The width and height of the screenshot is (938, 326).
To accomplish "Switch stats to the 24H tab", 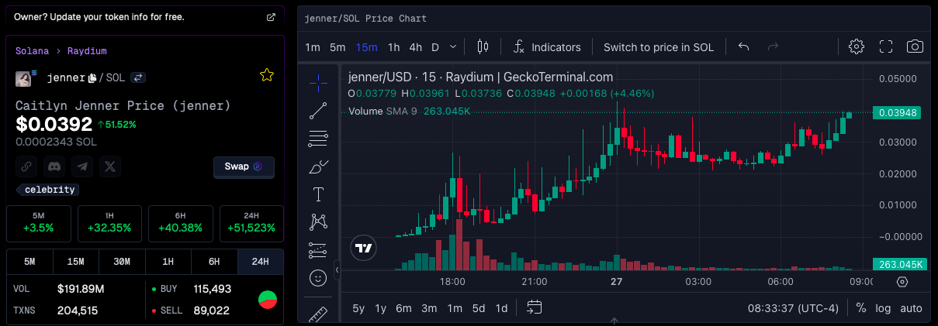I will pos(261,262).
